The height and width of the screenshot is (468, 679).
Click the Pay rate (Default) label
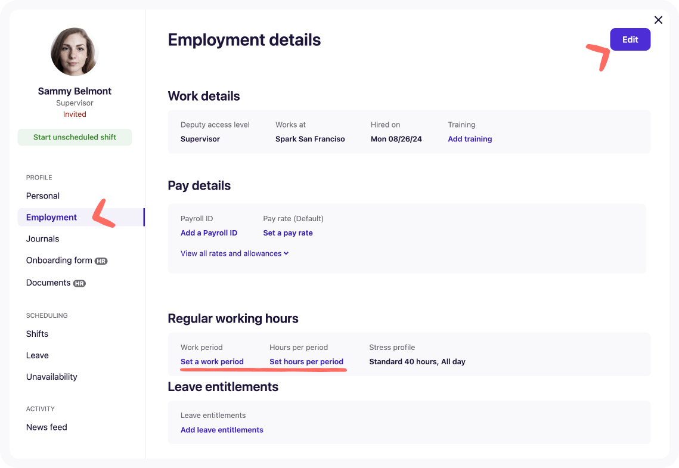(293, 219)
